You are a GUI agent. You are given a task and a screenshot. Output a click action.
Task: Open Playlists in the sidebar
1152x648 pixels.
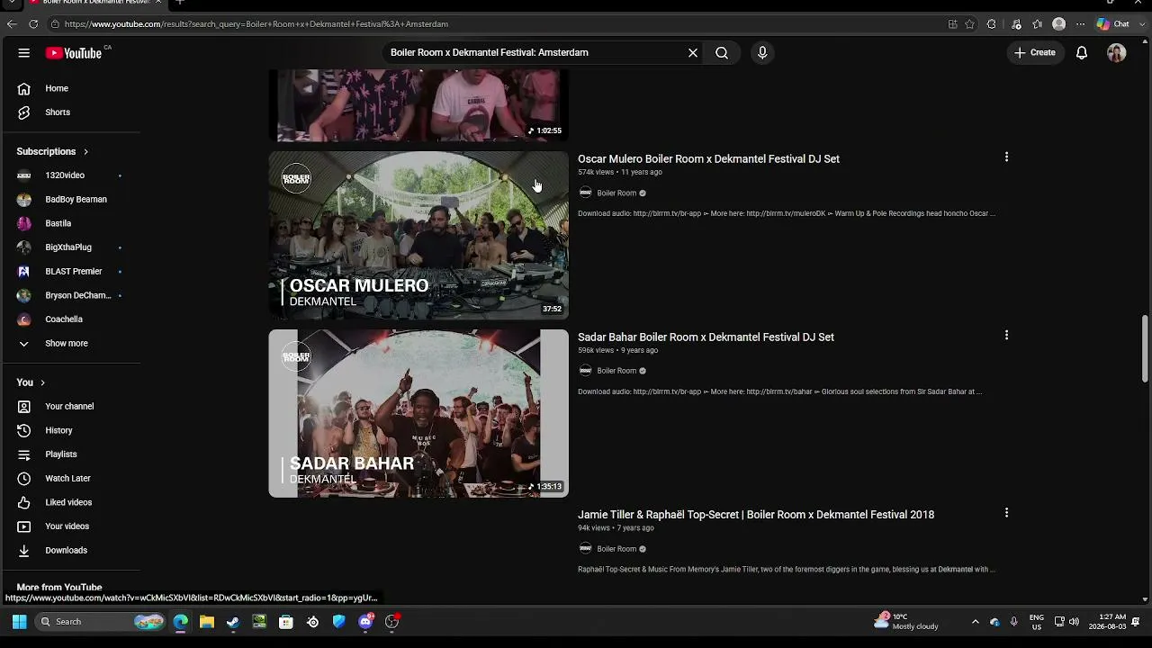(70, 454)
